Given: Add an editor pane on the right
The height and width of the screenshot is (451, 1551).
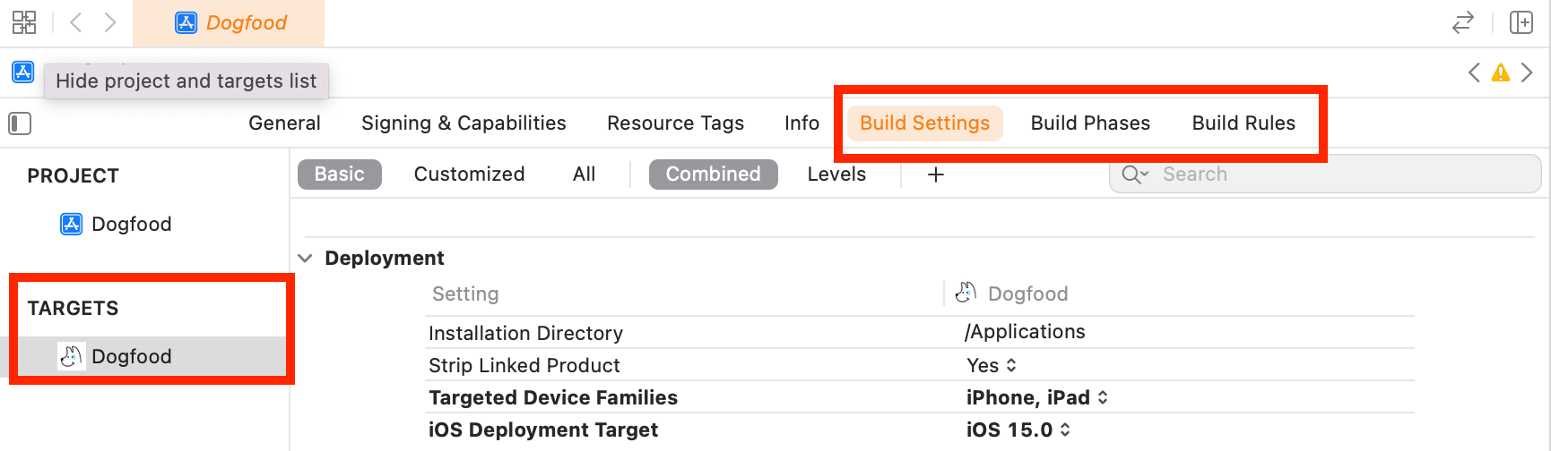Looking at the screenshot, I should [1521, 22].
